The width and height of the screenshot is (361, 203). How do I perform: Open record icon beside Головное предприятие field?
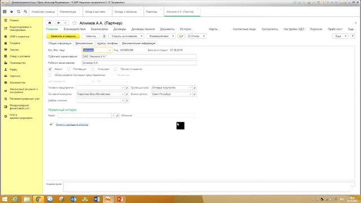(x=126, y=88)
